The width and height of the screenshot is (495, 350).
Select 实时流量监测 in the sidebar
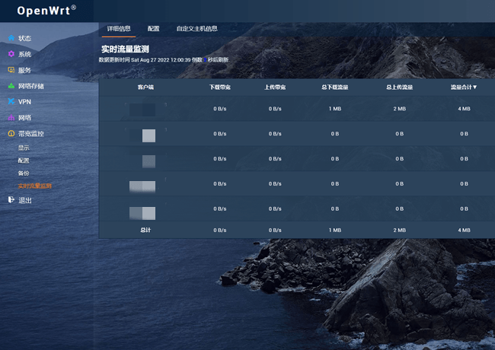(35, 186)
